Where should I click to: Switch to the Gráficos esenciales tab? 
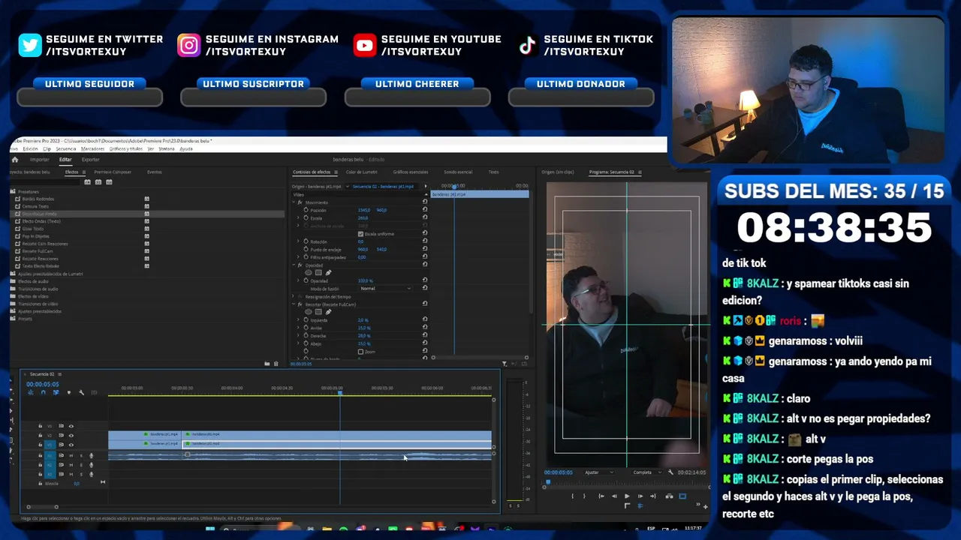[x=410, y=172]
